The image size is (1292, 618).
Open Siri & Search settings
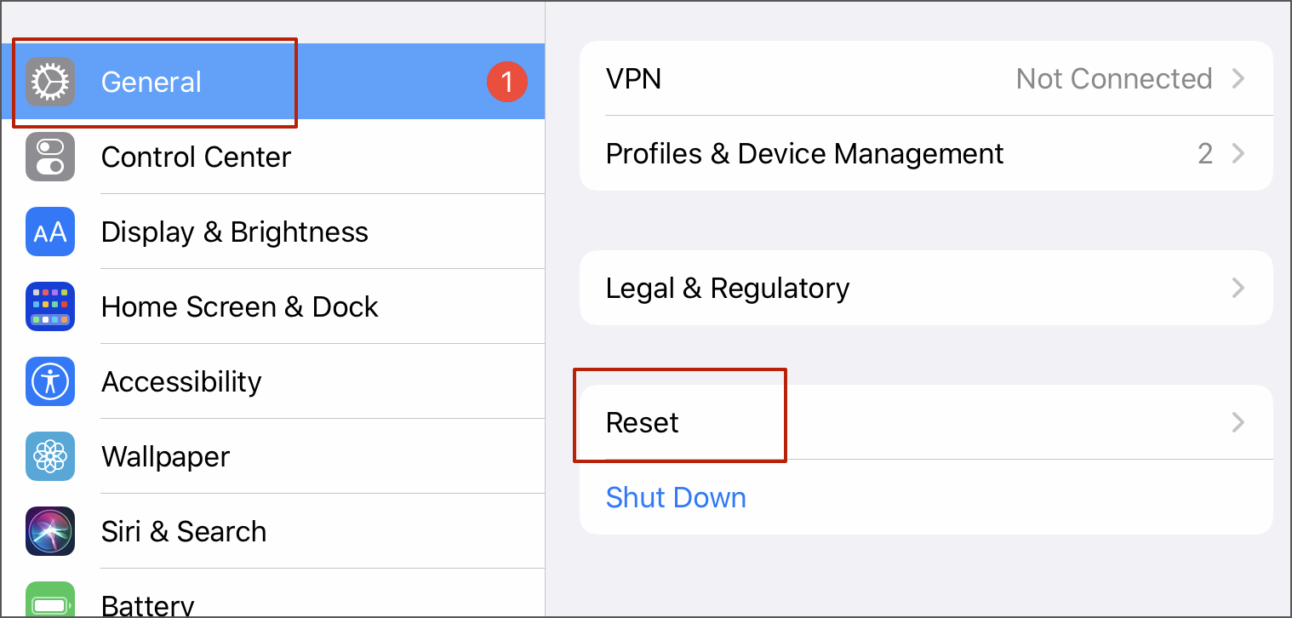click(x=184, y=531)
